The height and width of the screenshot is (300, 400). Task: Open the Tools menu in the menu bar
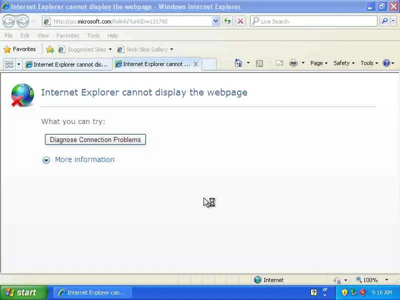[93, 35]
